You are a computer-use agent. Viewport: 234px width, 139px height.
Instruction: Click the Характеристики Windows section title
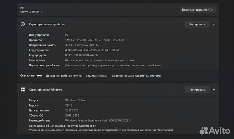pos(45,90)
